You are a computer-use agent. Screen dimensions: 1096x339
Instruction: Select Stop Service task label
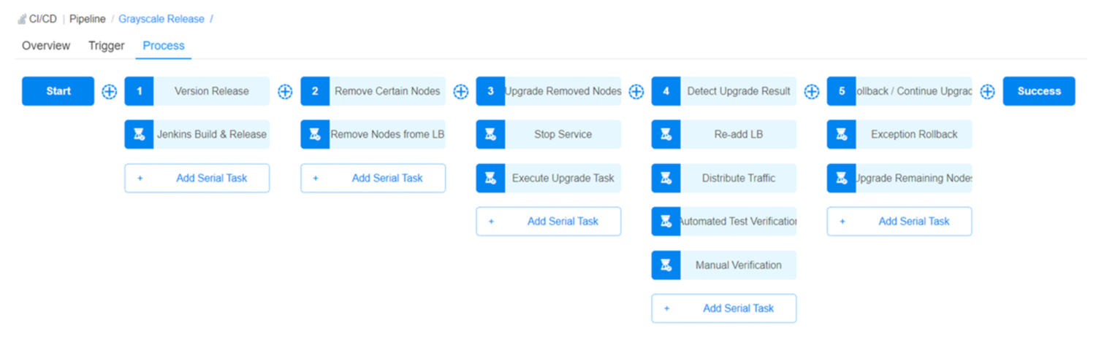[x=563, y=135]
